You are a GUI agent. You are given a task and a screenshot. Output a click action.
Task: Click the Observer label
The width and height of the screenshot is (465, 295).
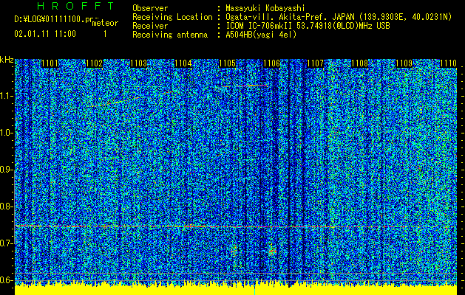[x=150, y=8]
